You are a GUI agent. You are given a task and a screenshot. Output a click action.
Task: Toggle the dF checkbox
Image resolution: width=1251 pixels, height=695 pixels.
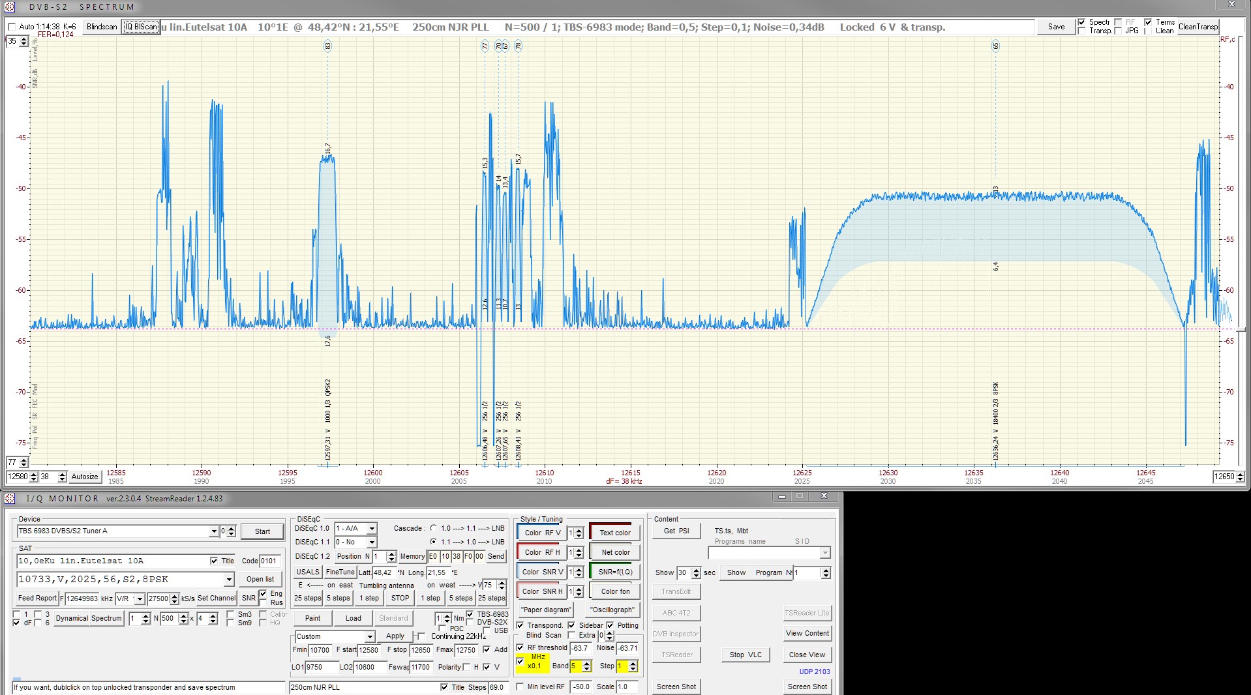(x=16, y=623)
